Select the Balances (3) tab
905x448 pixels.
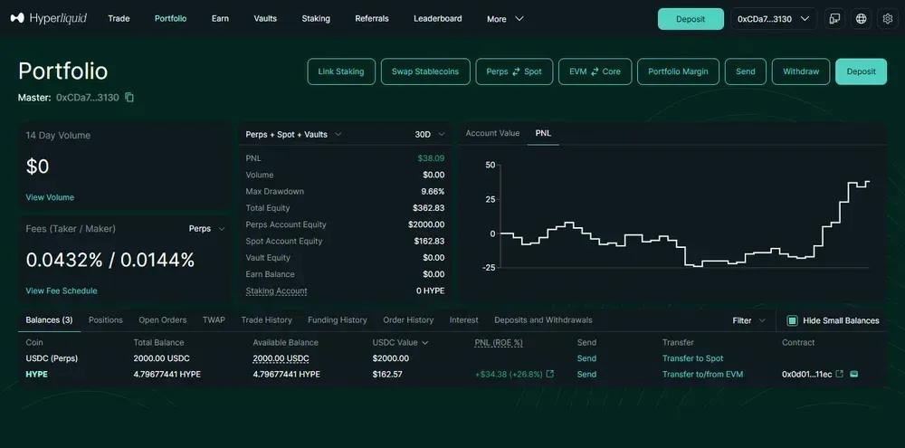(49, 319)
